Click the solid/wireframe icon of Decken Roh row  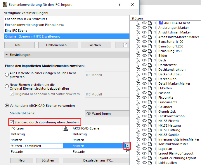[x=150, y=79]
